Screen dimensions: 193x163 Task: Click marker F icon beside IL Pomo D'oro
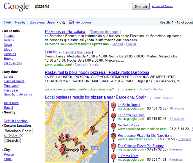pos(113,158)
